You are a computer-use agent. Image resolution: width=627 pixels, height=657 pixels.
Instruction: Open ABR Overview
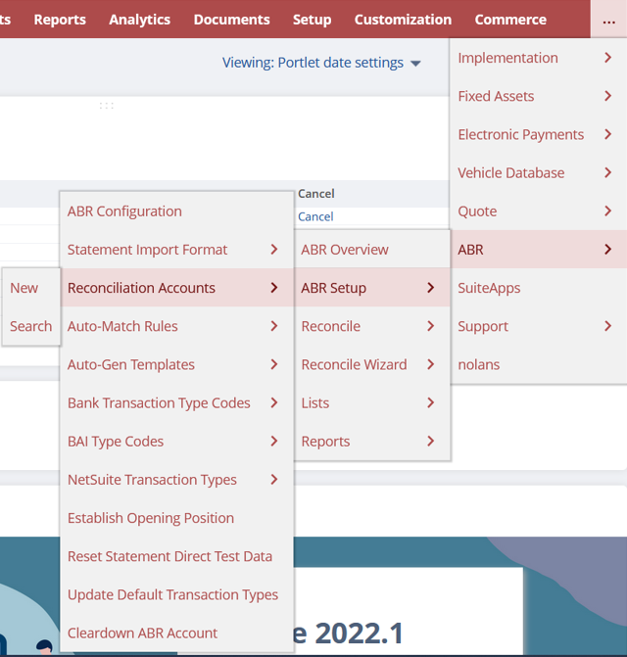click(x=345, y=250)
